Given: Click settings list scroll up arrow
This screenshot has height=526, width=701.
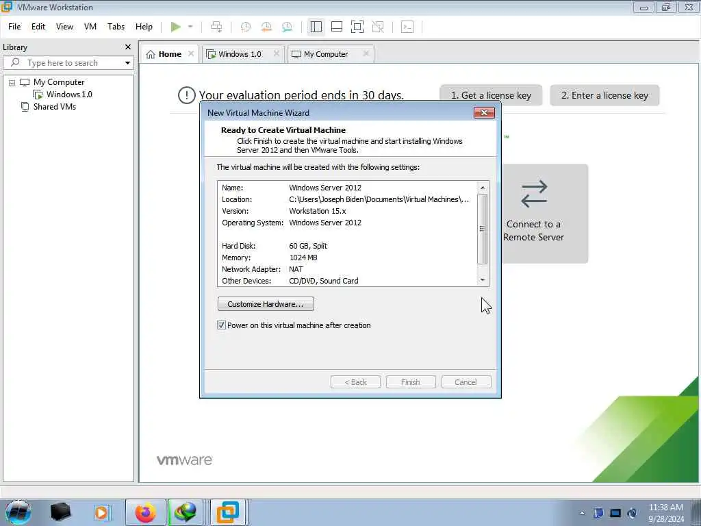Looking at the screenshot, I should click(483, 188).
